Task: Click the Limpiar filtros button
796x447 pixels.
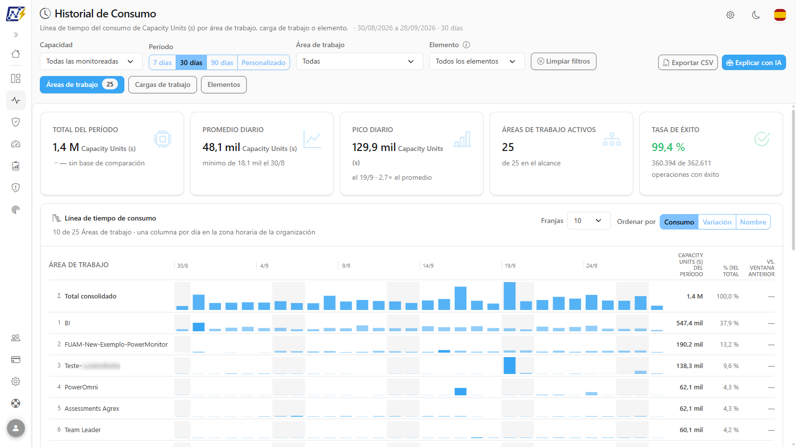Action: click(563, 62)
